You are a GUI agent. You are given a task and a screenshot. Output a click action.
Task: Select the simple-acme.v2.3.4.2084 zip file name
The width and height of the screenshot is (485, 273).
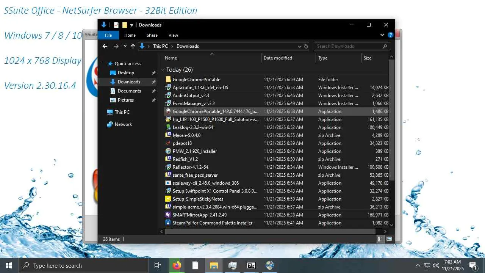point(215,207)
